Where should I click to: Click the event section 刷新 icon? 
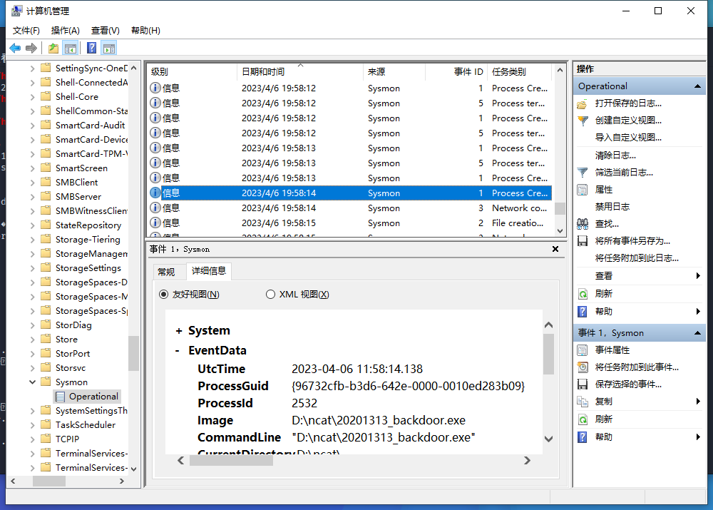583,419
